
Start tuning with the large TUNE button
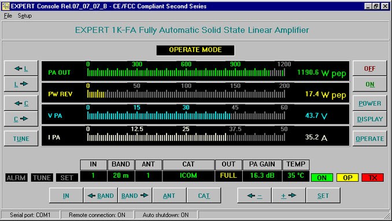click(x=21, y=138)
